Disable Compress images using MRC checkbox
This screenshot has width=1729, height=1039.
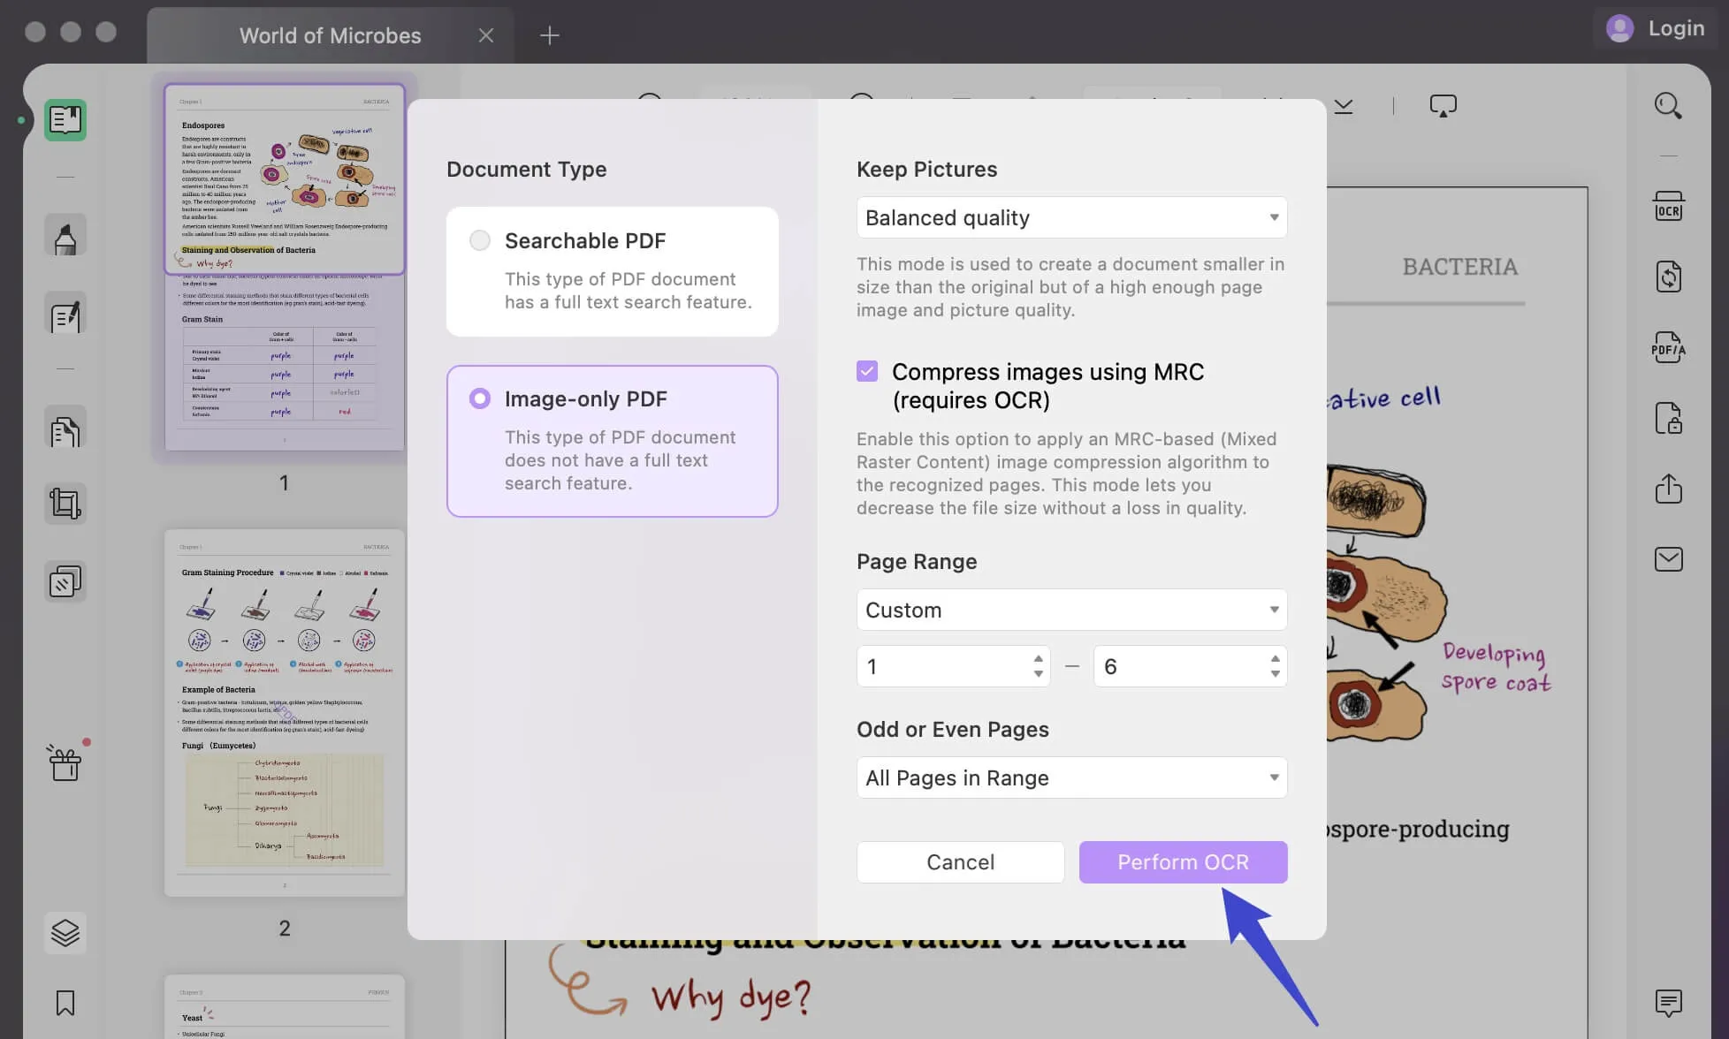867,371
